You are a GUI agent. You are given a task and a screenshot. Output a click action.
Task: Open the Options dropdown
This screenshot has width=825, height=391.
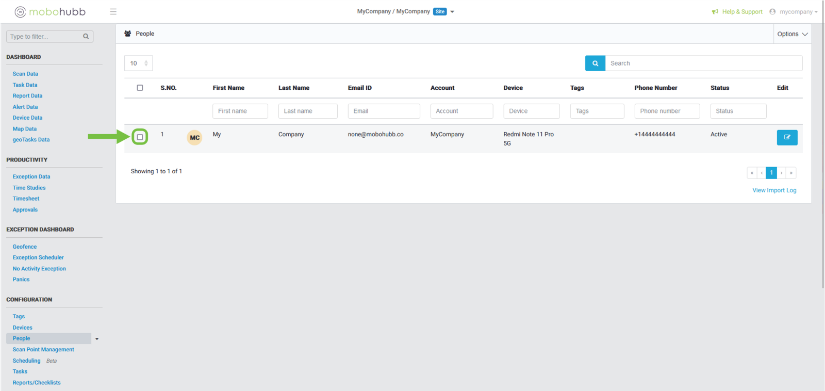[792, 34]
